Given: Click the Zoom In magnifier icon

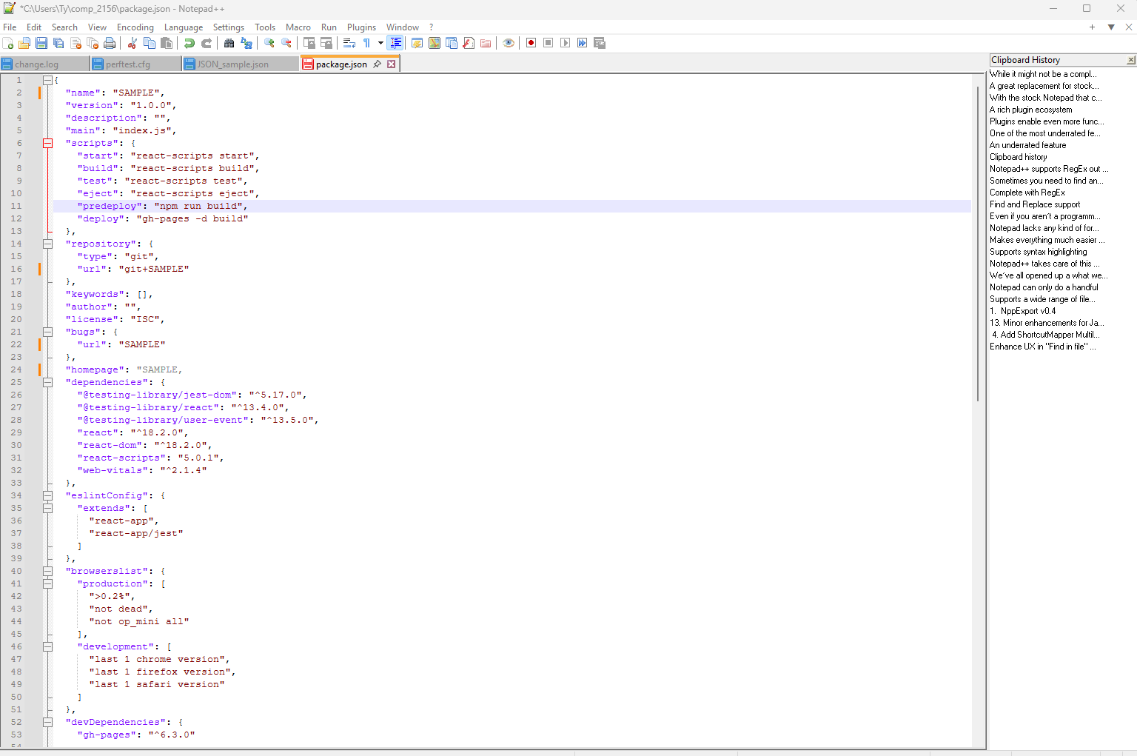Looking at the screenshot, I should [269, 43].
